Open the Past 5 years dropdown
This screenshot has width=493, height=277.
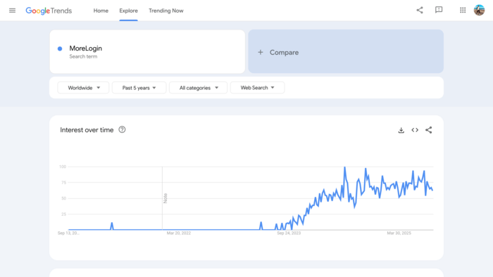coord(139,88)
